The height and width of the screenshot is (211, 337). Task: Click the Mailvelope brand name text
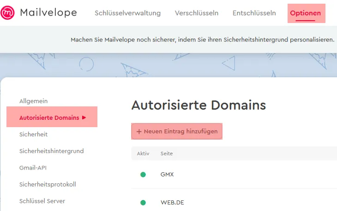48,12
